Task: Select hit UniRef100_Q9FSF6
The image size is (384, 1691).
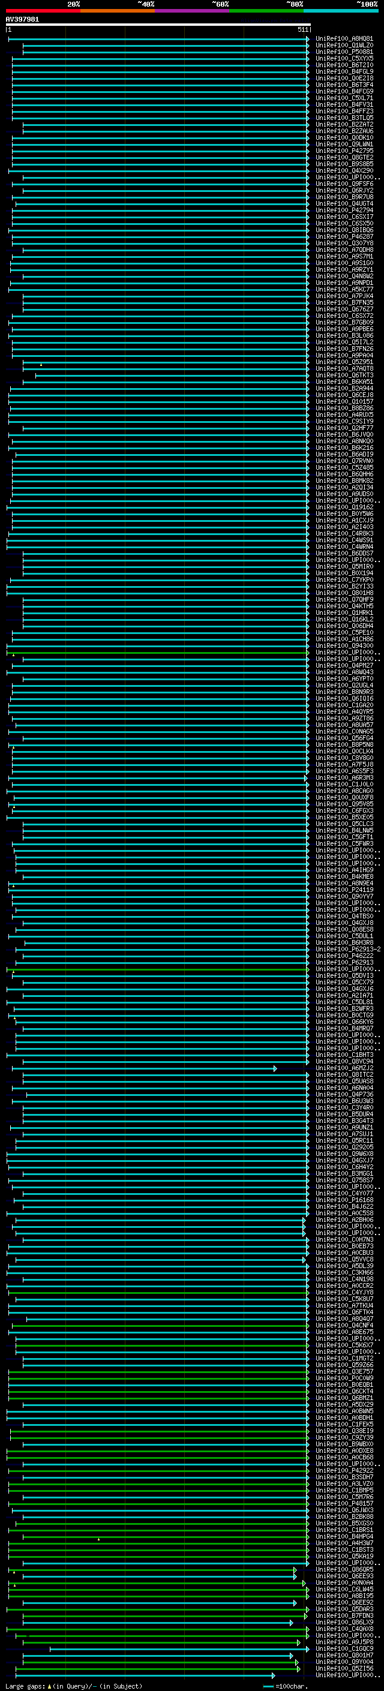Action: 344,184
